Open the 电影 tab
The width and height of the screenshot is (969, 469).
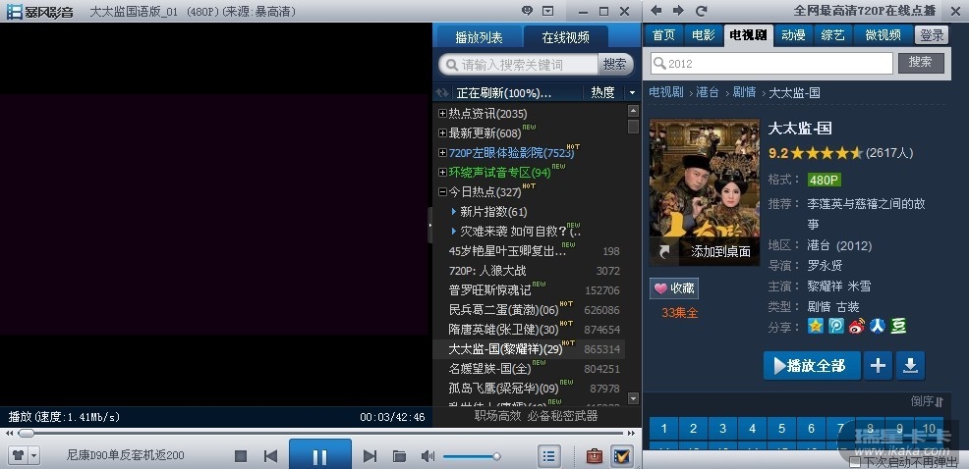pyautogui.click(x=704, y=35)
